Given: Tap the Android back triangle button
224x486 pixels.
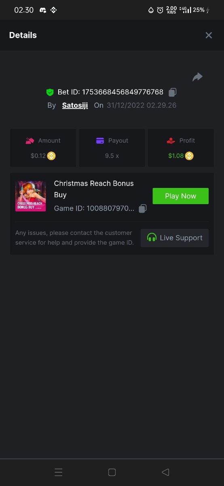Looking at the screenshot, I should [165, 472].
